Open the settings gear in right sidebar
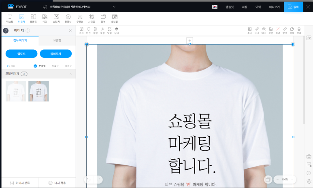Screen dimensions: 313x188 pos(309,181)
